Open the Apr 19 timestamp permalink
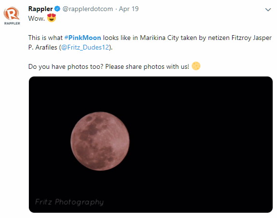The height and width of the screenshot is (218, 277). coord(129,9)
